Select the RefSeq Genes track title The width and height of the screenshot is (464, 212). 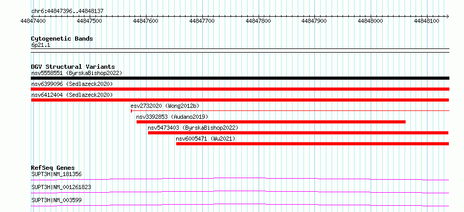pos(53,168)
